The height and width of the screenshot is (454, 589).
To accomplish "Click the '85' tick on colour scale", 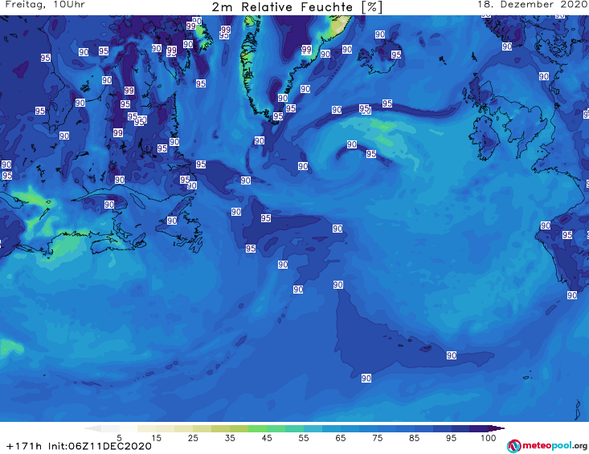I will coord(415,438).
